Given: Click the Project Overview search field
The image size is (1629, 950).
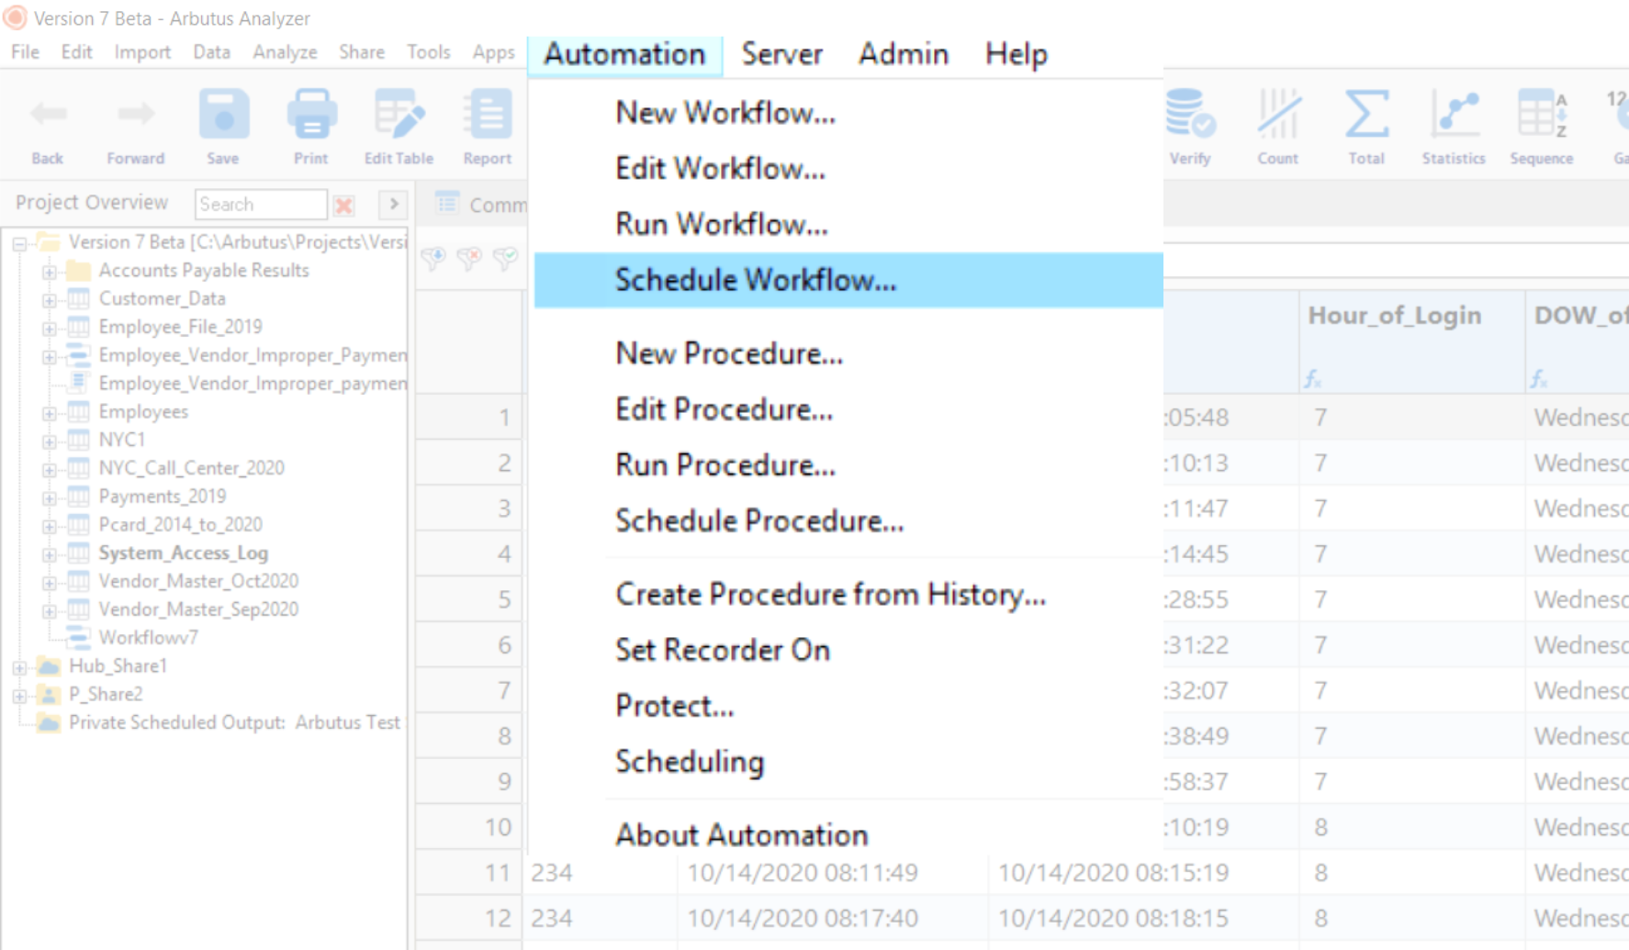Looking at the screenshot, I should pyautogui.click(x=260, y=204).
